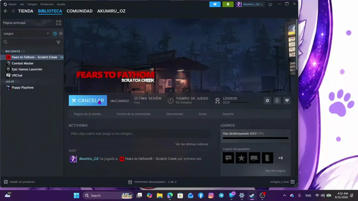Switch to Big Picture mode icon

click(270, 4)
